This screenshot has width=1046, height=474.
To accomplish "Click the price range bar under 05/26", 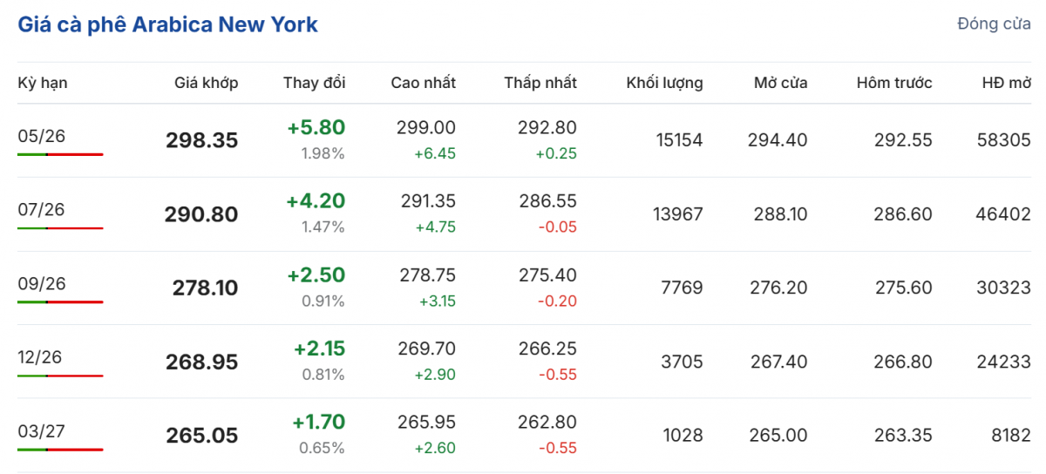I will [60, 154].
